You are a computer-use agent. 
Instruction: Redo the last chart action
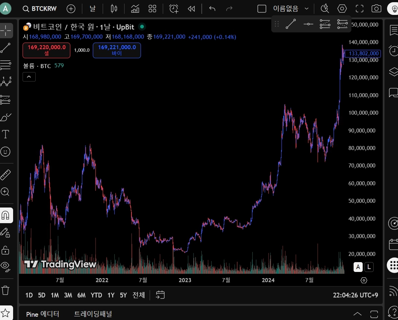[x=229, y=9]
